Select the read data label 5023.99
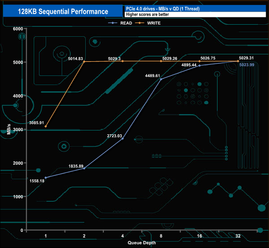Viewport: 269px width, 248px height. click(247, 65)
